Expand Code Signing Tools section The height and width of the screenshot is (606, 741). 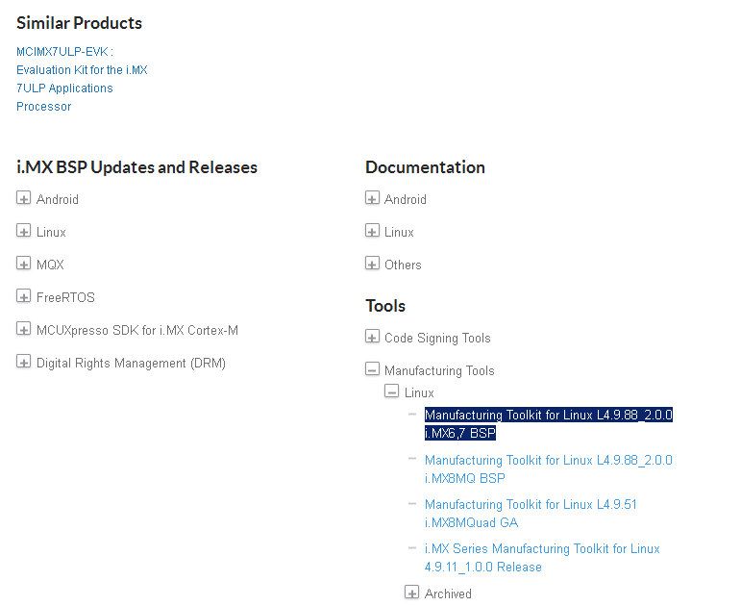coord(372,338)
